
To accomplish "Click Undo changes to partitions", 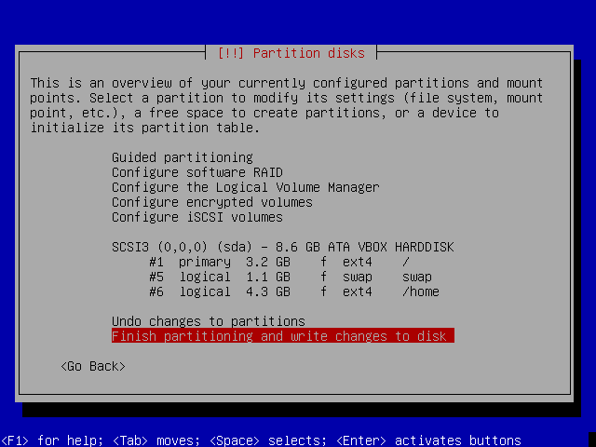I will click(208, 321).
